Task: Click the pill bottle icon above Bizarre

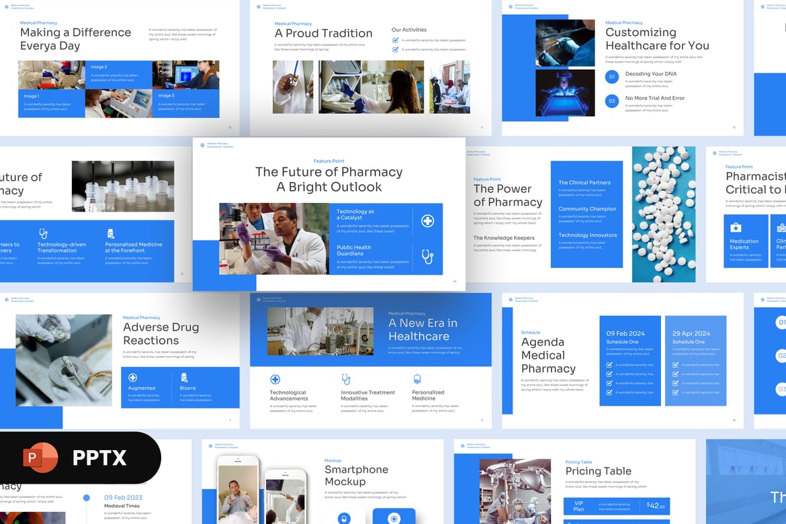Action: point(184,378)
